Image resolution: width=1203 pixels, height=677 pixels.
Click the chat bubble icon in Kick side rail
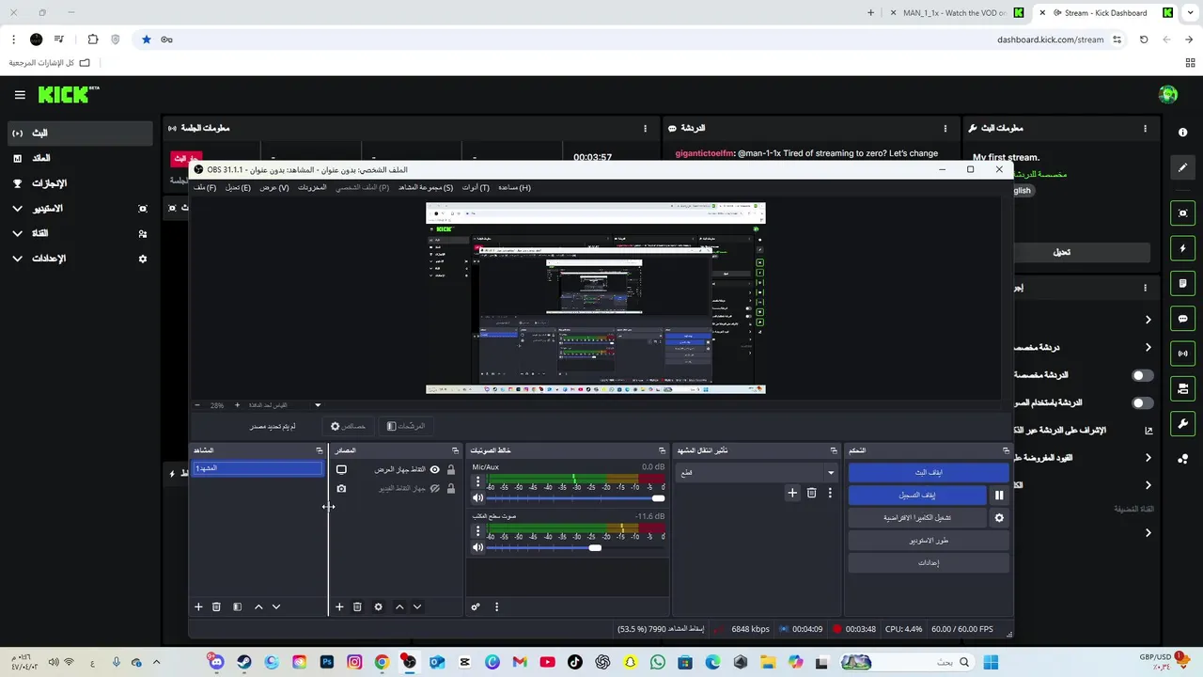[1183, 319]
